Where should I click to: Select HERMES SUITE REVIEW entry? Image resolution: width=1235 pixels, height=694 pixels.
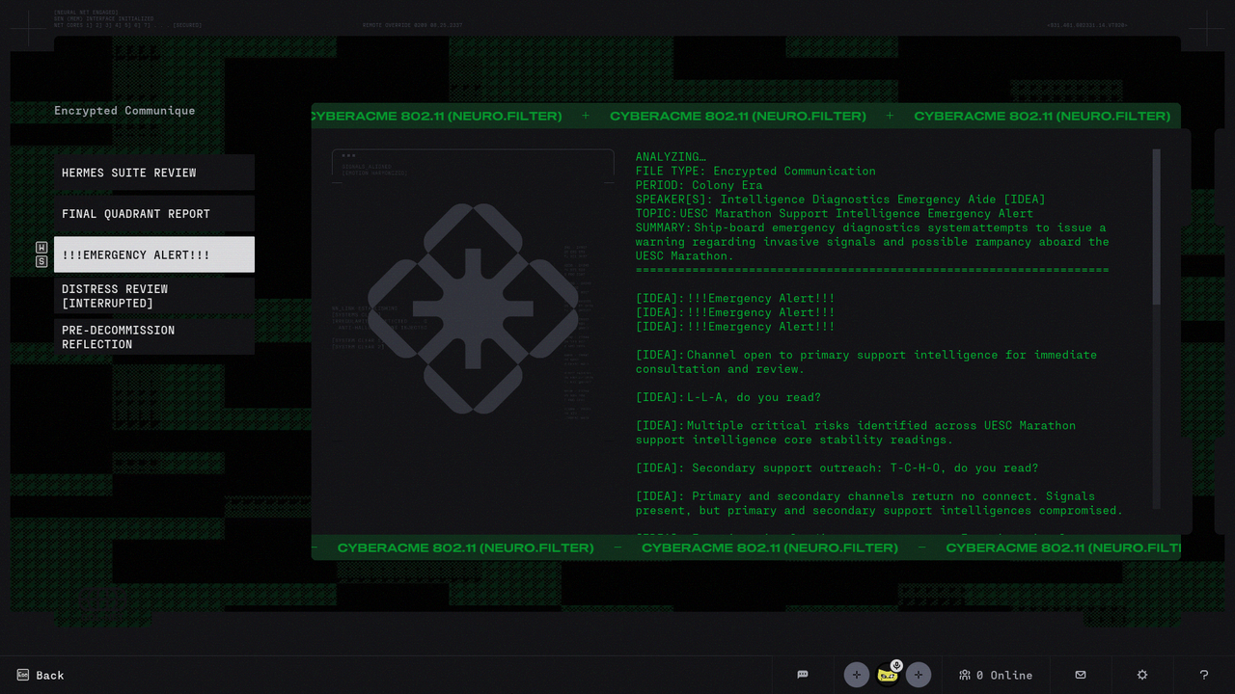tap(154, 173)
